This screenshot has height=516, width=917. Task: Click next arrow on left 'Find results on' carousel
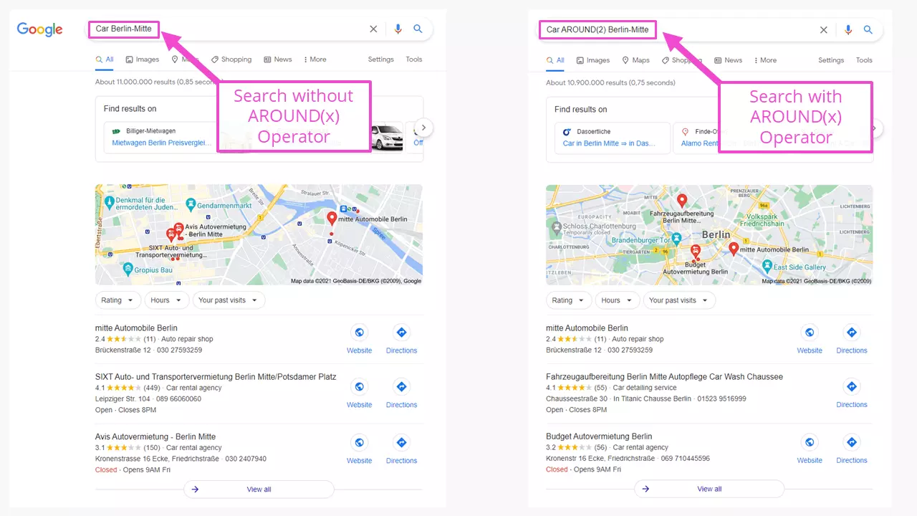pos(423,128)
